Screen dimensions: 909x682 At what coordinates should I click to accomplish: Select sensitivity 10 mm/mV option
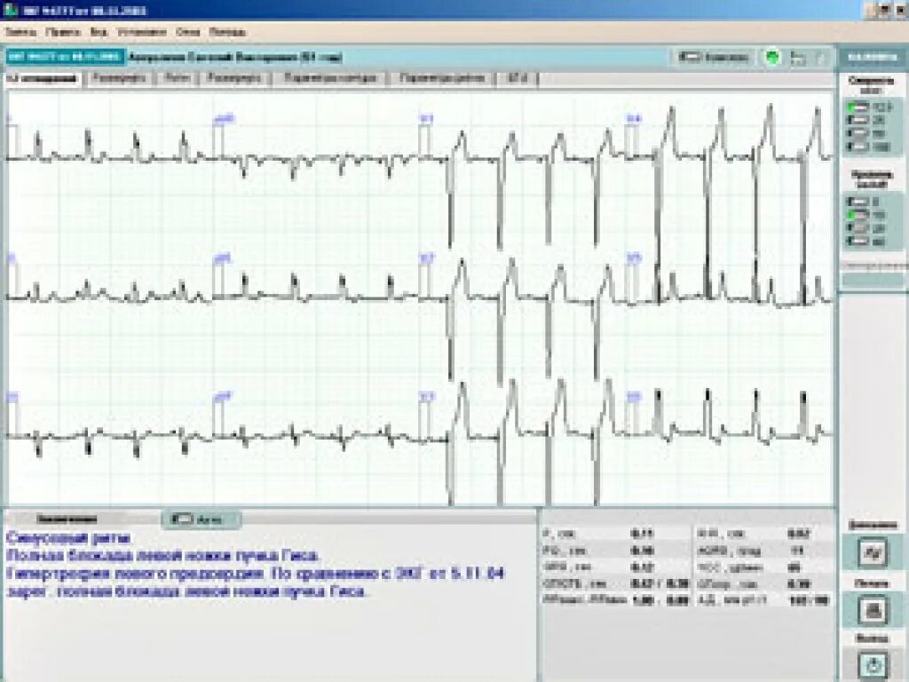(x=866, y=215)
